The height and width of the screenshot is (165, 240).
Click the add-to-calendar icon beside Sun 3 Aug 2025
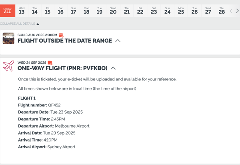(x=61, y=35)
